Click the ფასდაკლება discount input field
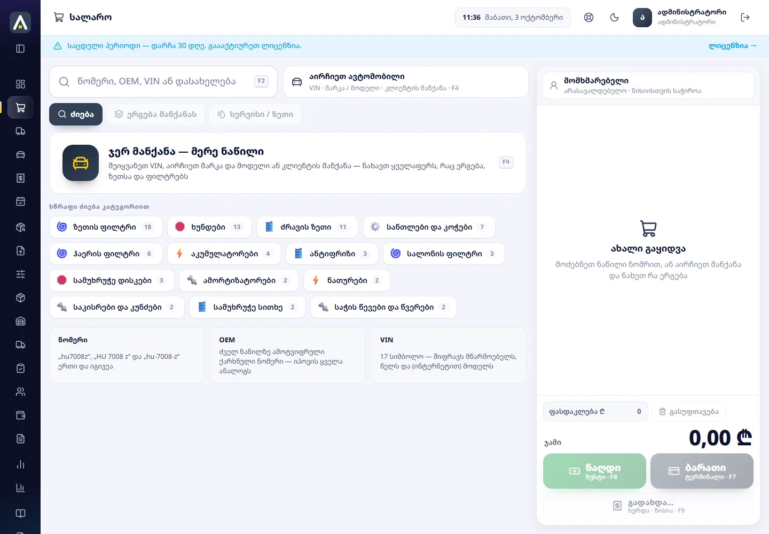Viewport: 769px width, 534px height. (x=595, y=412)
